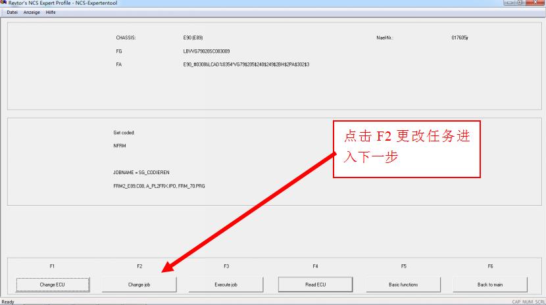Image resolution: width=546 pixels, height=305 pixels.
Task: Click the F3 label
Action: tap(226, 266)
